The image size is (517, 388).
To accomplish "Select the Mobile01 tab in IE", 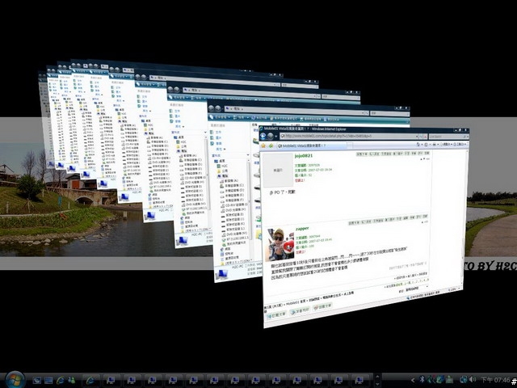I will pos(312,145).
